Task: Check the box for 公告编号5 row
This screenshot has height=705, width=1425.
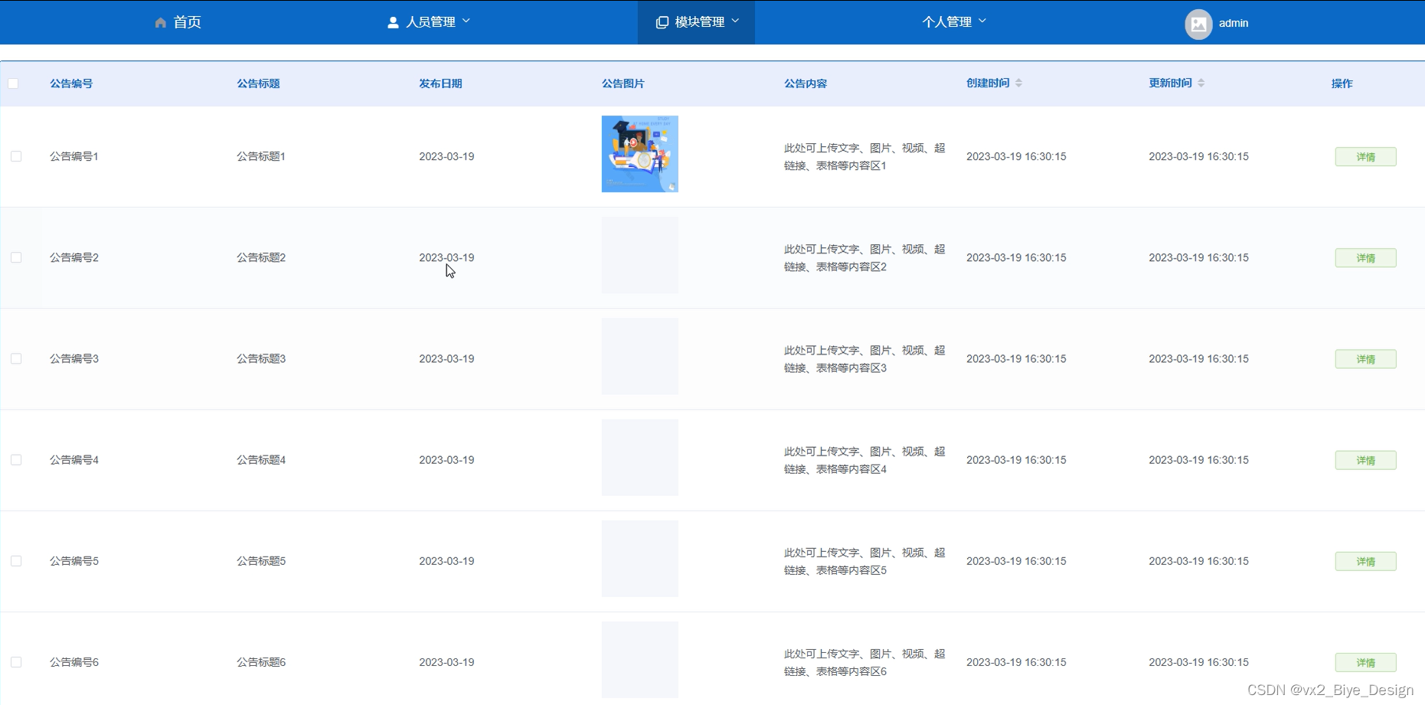Action: pyautogui.click(x=16, y=560)
